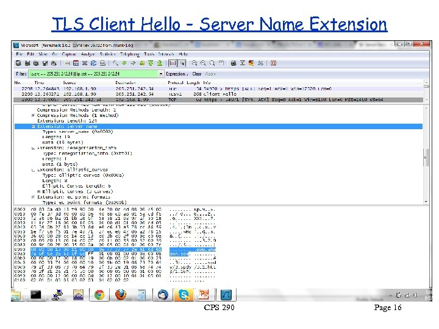This screenshot has height=329, width=439.
Task: Open the Analyze menu
Action: [x=88, y=54]
